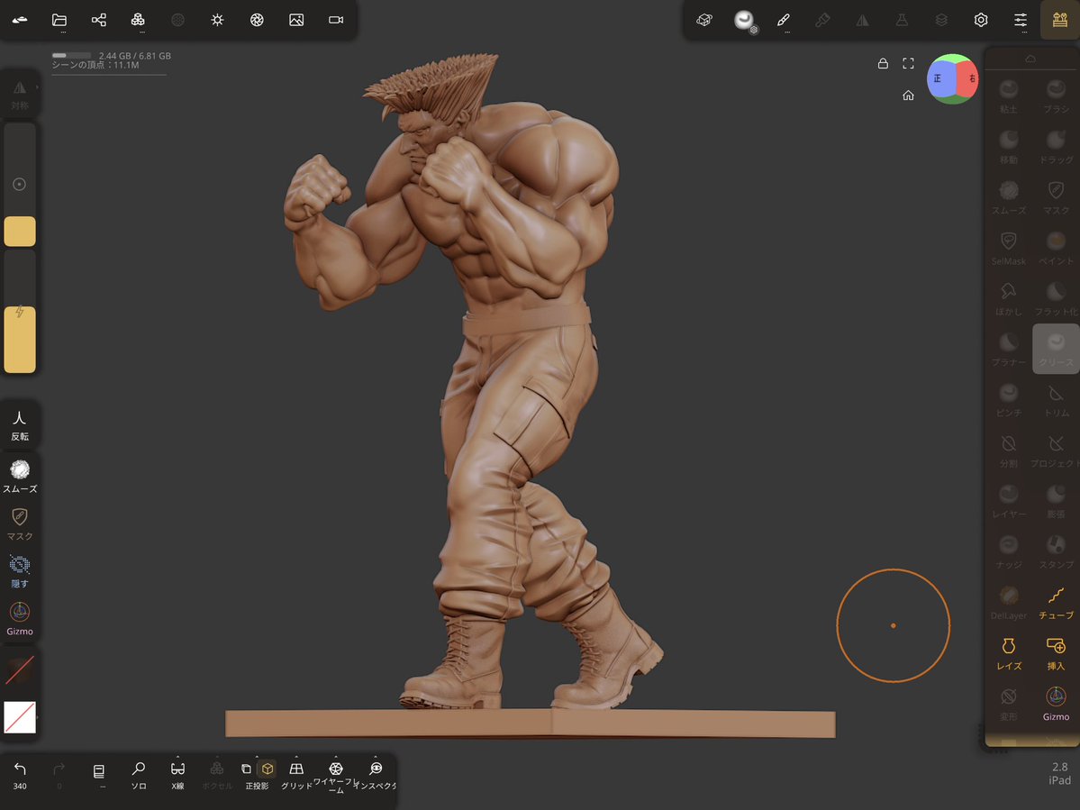
Task: Select the レイヤー (Layer) tool
Action: (1008, 501)
